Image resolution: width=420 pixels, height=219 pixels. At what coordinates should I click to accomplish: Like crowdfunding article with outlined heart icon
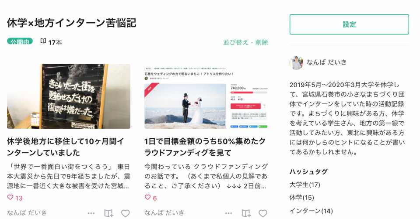click(263, 213)
